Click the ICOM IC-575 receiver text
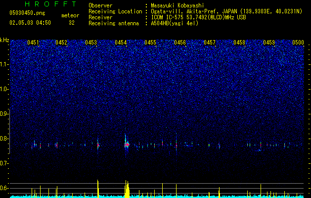Screen dimensions: 311x198 coord(198,17)
